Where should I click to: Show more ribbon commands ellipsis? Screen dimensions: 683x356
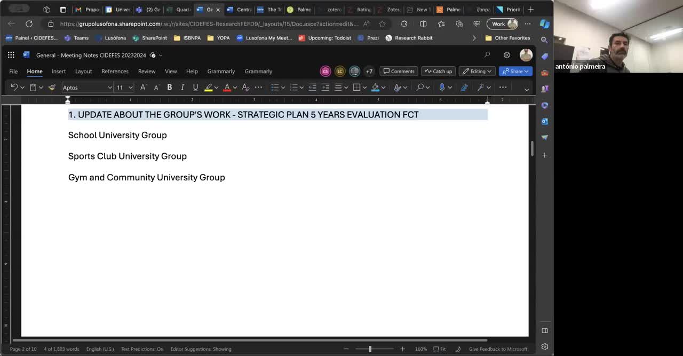(x=503, y=87)
